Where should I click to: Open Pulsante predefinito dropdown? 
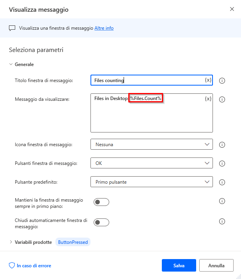(152, 182)
